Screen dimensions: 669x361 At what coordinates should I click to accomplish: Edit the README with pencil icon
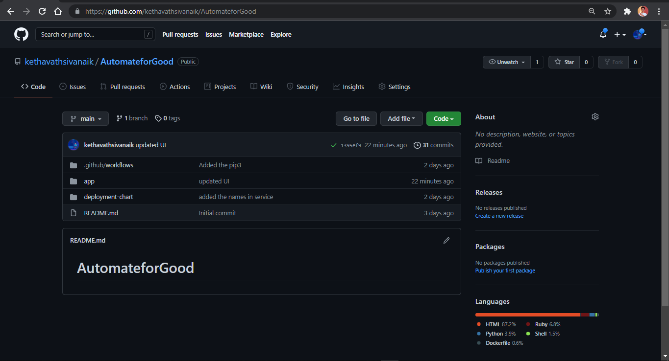[446, 240]
